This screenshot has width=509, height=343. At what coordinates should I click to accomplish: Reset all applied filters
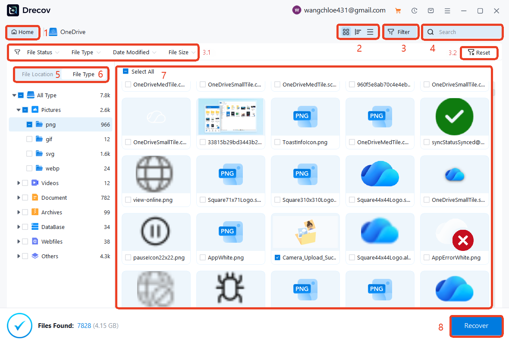click(479, 53)
